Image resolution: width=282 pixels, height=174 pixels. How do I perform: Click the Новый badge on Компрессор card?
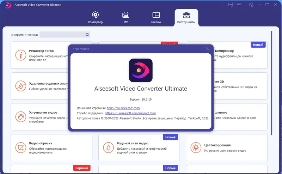click(x=258, y=45)
